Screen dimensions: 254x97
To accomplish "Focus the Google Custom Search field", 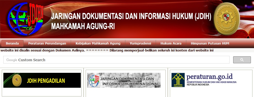I will [117, 60].
